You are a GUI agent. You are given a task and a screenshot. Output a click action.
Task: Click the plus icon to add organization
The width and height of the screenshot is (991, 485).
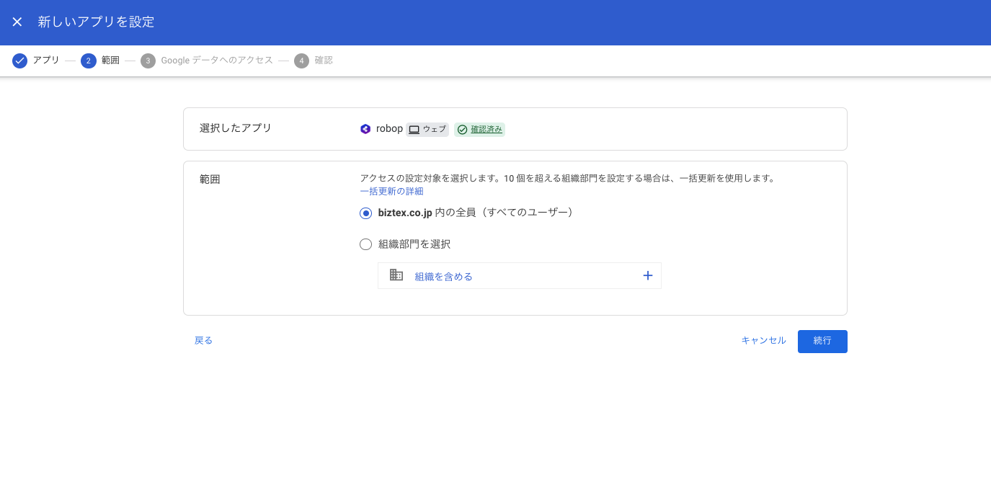(647, 275)
